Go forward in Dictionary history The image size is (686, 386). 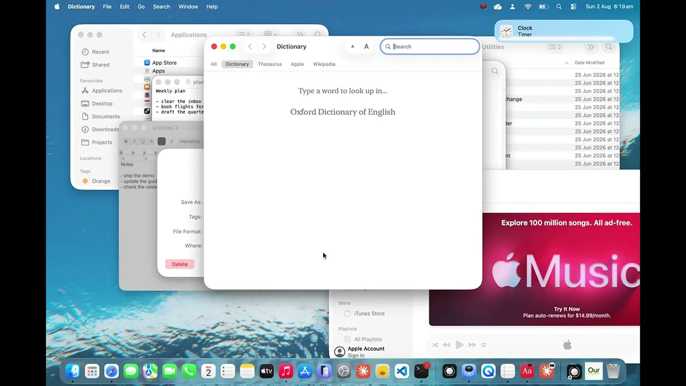(x=264, y=47)
